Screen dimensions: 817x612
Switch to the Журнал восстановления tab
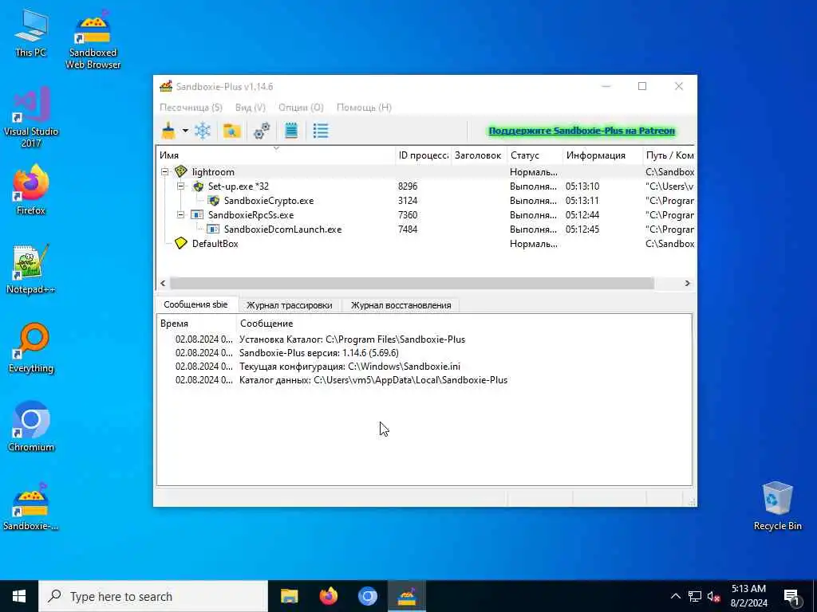[401, 305]
